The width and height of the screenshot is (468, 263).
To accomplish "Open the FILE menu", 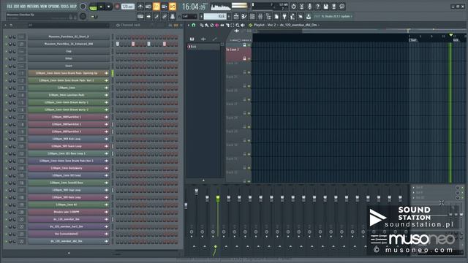I will [x=10, y=7].
